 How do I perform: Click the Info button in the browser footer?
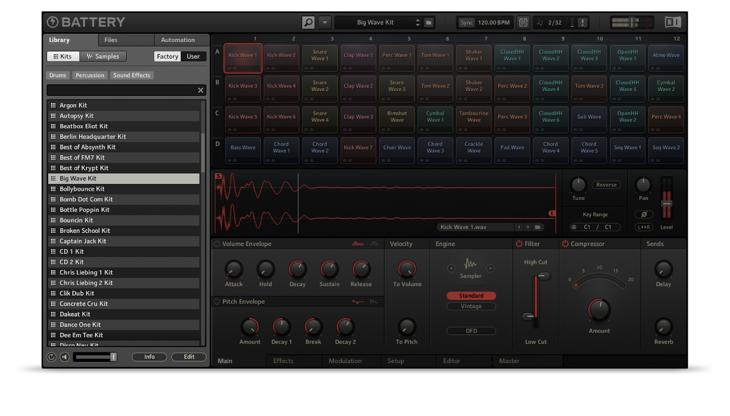(x=149, y=357)
